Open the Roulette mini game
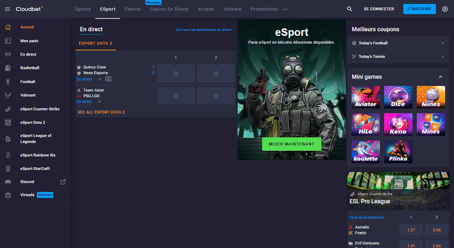Screen dimensions: 454x248 click(365, 152)
